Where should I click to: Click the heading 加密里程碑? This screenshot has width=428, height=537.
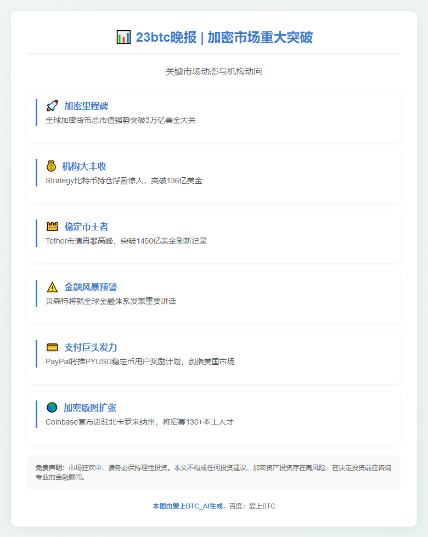(86, 106)
